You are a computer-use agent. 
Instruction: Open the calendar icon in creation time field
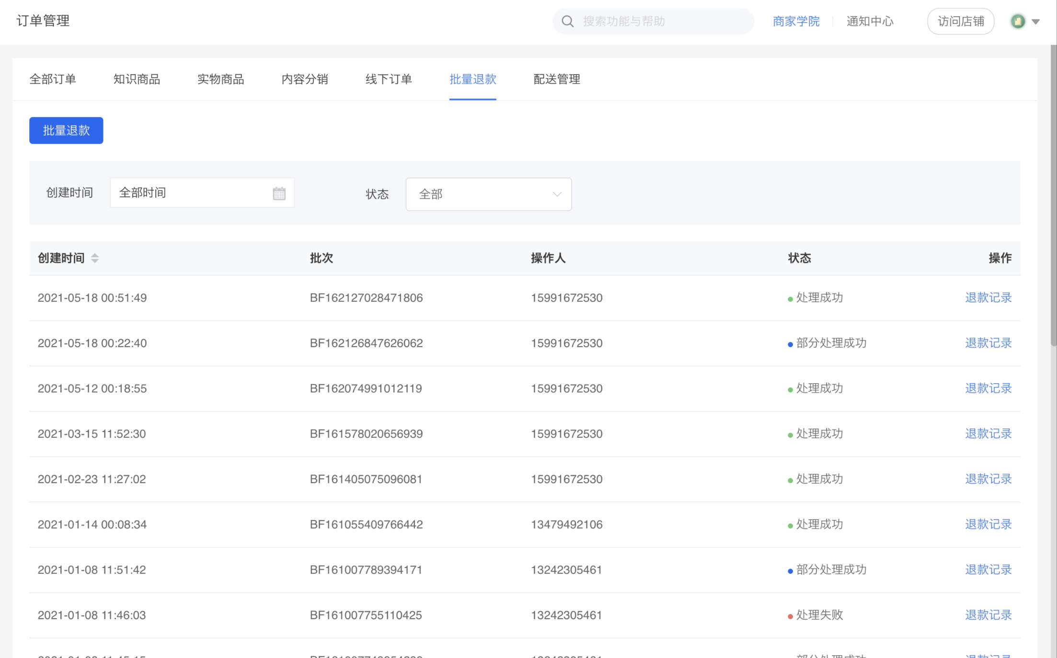coord(279,193)
